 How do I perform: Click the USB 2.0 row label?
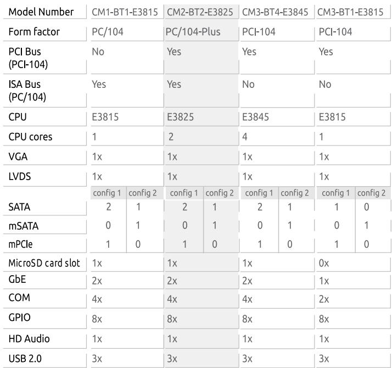tap(25, 359)
